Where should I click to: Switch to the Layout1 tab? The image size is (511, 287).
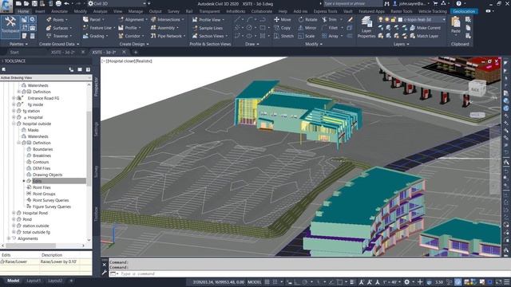tap(34, 281)
